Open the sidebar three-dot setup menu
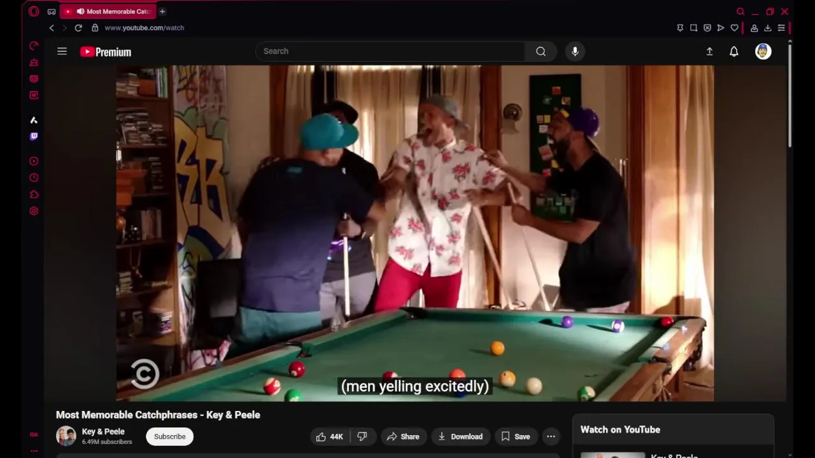 pyautogui.click(x=34, y=450)
